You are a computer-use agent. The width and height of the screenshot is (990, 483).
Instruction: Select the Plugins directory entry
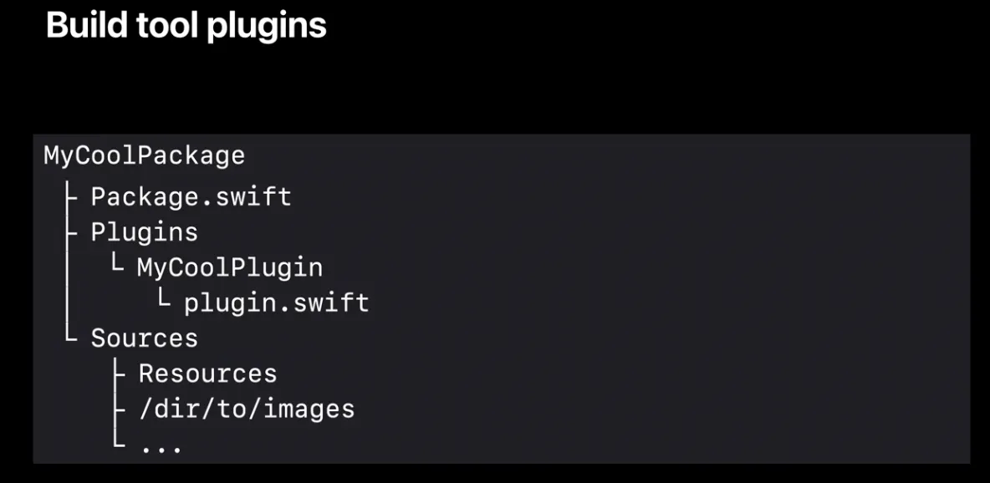point(144,232)
